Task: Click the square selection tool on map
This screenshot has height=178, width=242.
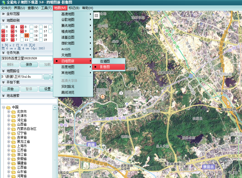Action: point(96,15)
